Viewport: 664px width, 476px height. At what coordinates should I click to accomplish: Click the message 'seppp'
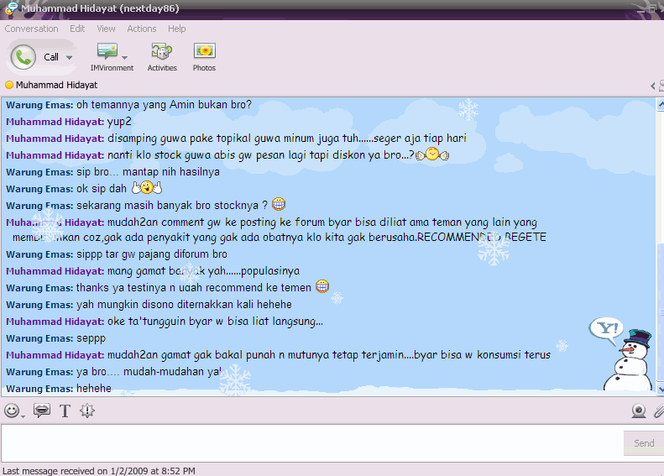(91, 338)
